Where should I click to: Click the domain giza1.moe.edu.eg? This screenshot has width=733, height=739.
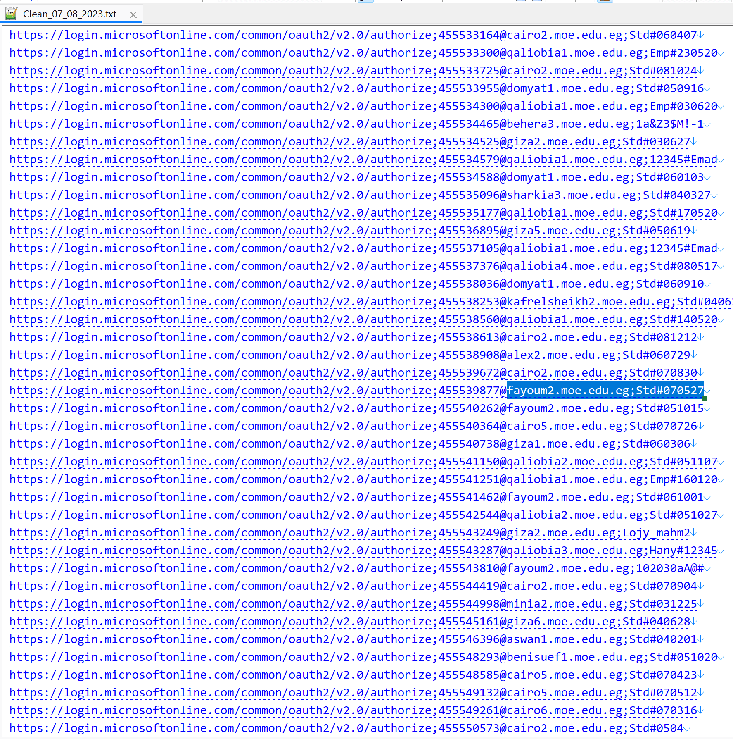coord(561,444)
